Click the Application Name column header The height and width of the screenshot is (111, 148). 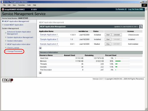coord(46,31)
